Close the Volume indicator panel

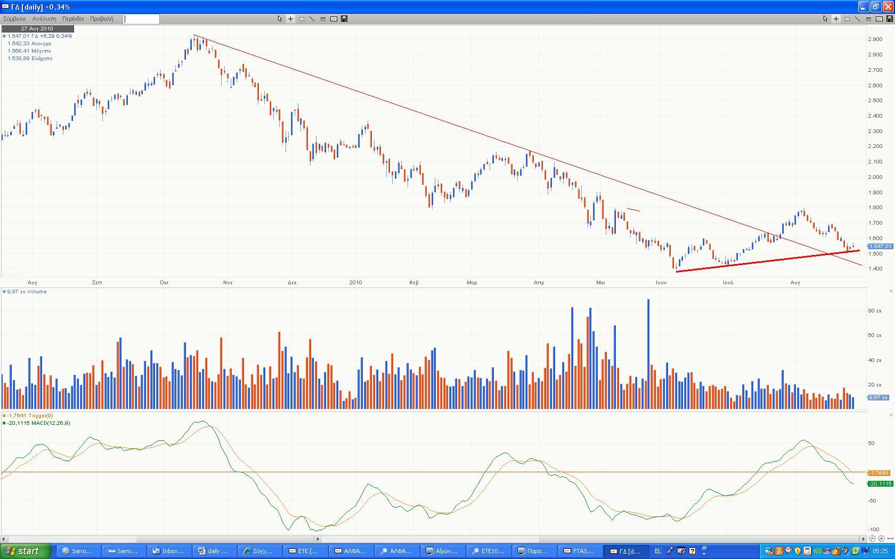point(891,291)
